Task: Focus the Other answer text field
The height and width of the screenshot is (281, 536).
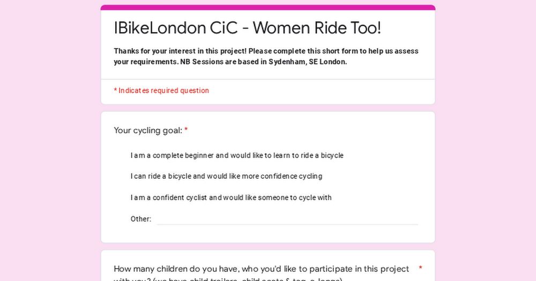Action: click(x=287, y=218)
